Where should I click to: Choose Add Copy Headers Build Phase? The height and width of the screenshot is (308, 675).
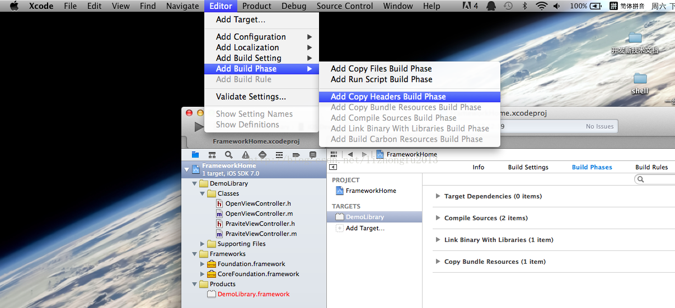click(x=409, y=97)
